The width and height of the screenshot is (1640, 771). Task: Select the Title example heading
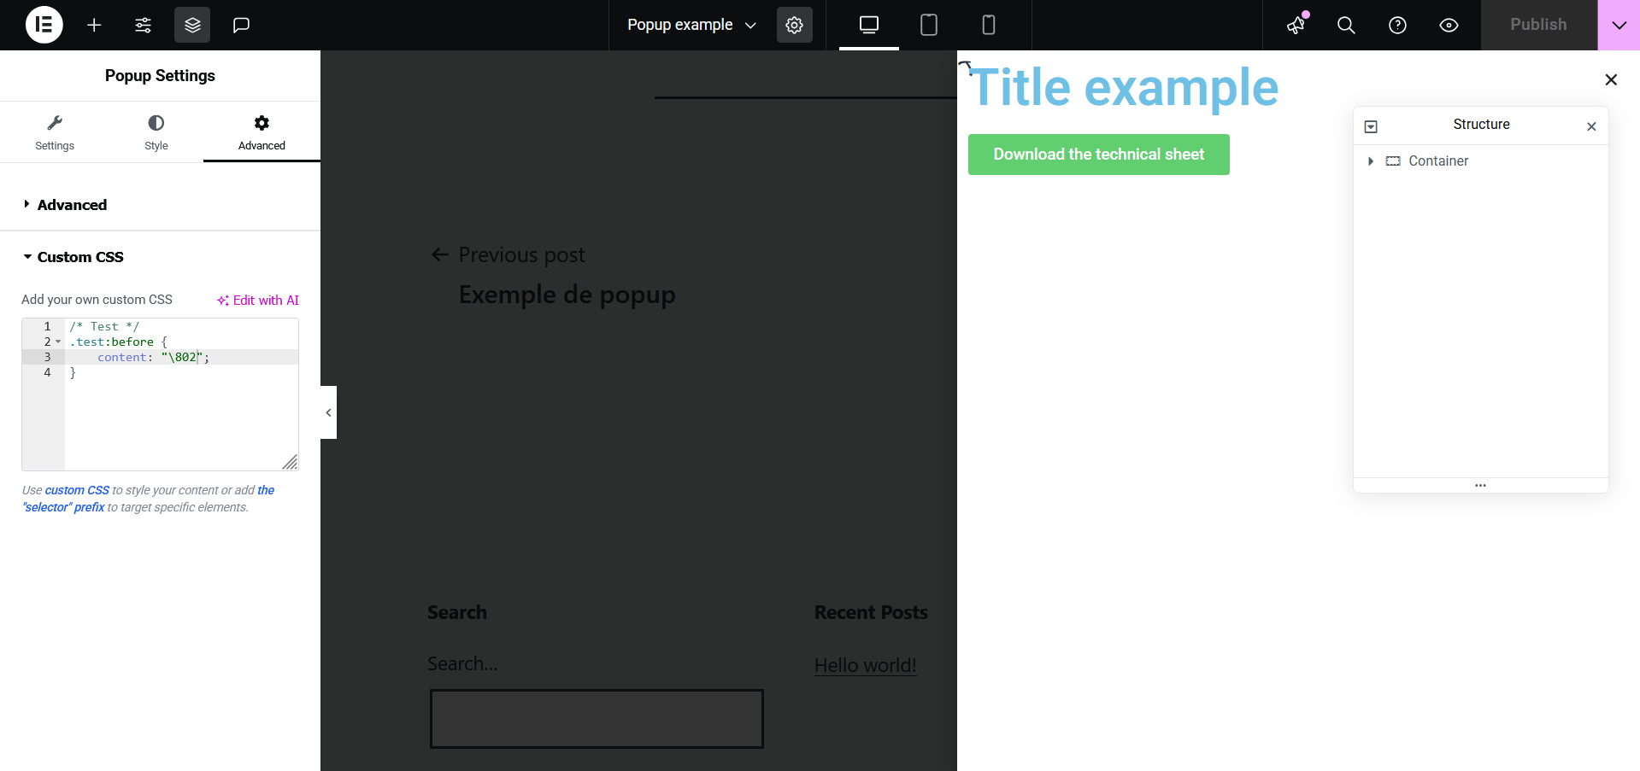[x=1124, y=87]
